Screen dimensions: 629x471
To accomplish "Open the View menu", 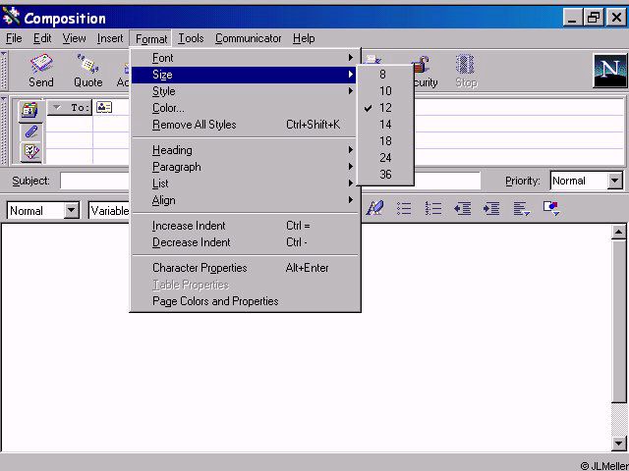I will (74, 38).
